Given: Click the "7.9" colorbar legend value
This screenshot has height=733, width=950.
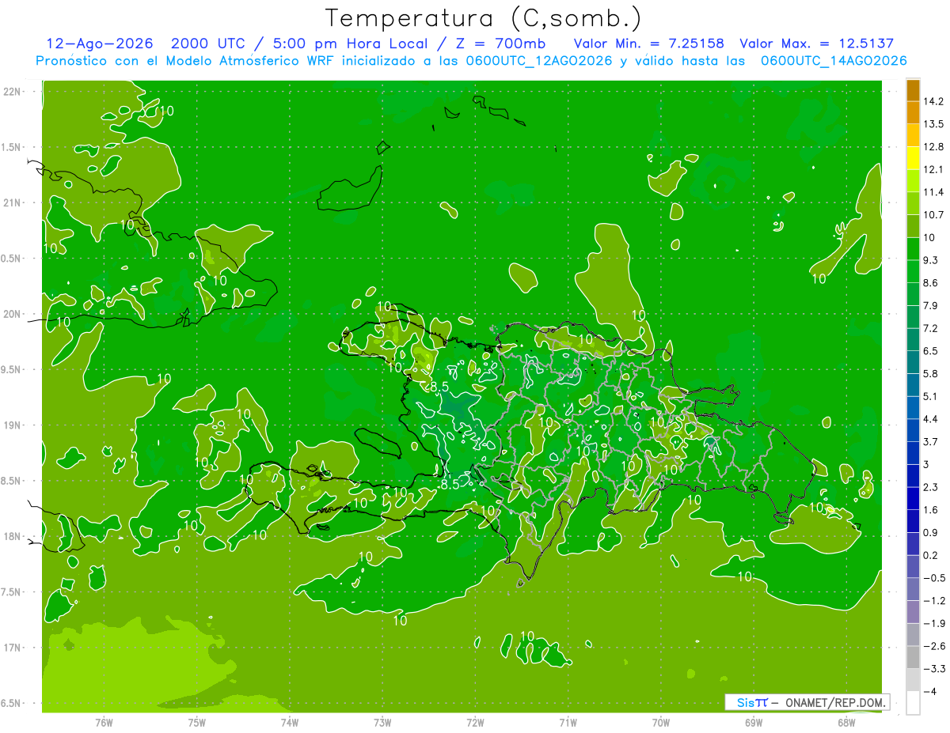Looking at the screenshot, I should click(x=931, y=305).
